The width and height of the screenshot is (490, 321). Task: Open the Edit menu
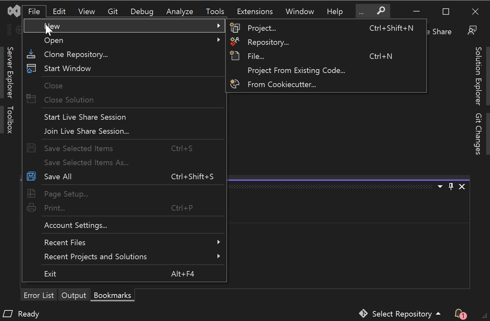[x=59, y=12]
